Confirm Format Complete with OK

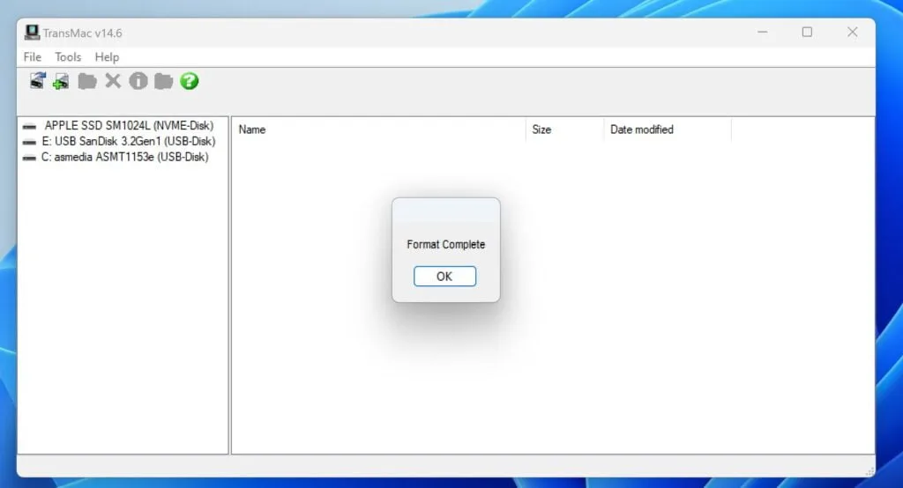click(x=444, y=277)
